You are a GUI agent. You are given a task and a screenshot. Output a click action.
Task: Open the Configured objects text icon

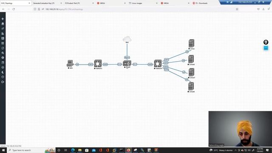(3, 38)
